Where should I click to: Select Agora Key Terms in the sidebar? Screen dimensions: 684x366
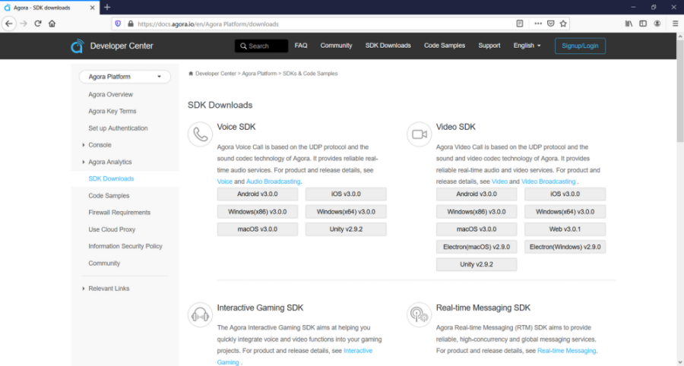112,112
